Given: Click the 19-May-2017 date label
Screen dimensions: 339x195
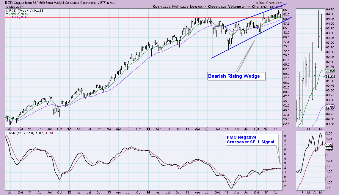Looking at the screenshot, I should pyautogui.click(x=14, y=7).
